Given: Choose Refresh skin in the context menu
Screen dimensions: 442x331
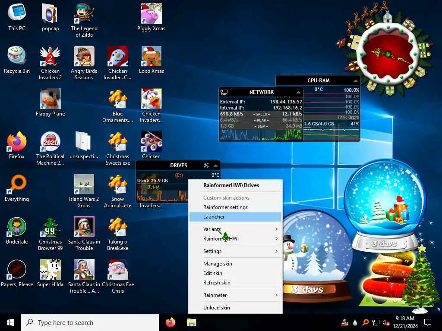Looking at the screenshot, I should [x=235, y=283].
